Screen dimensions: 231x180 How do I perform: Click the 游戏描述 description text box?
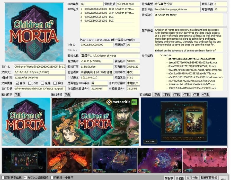click(x=191, y=40)
